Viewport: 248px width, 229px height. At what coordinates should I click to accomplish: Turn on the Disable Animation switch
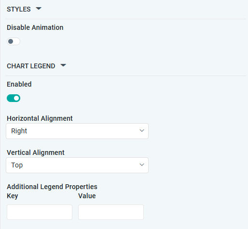14,41
